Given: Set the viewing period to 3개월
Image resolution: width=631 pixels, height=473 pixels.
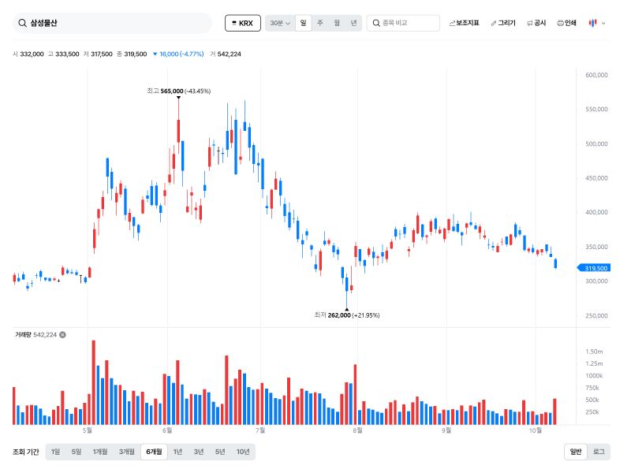Looking at the screenshot, I should [126, 452].
